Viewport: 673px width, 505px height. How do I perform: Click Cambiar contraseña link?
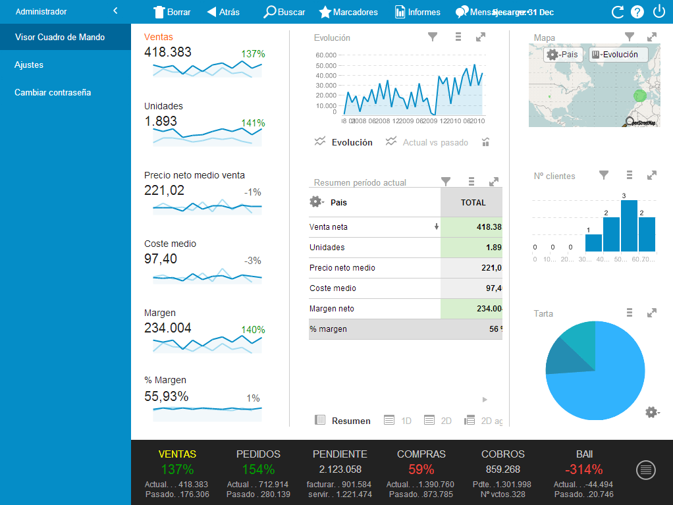tap(53, 92)
